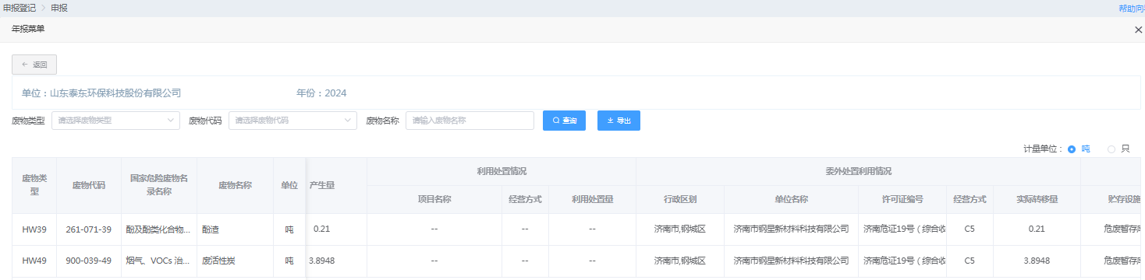Click the 废活性炭 waste name cell

pos(235,261)
